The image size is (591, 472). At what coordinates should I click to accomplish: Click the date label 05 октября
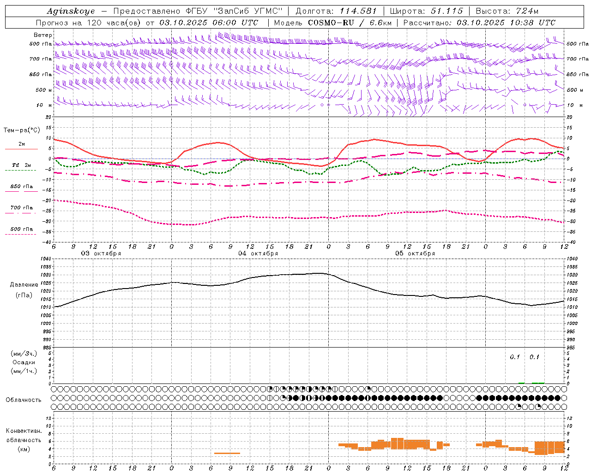point(415,254)
